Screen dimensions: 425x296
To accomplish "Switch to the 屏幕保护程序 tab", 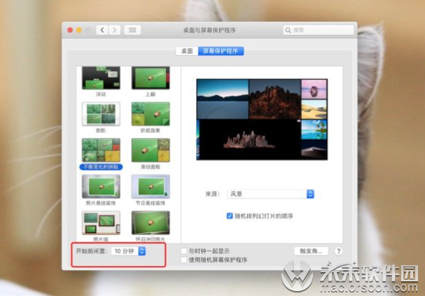I will (221, 51).
